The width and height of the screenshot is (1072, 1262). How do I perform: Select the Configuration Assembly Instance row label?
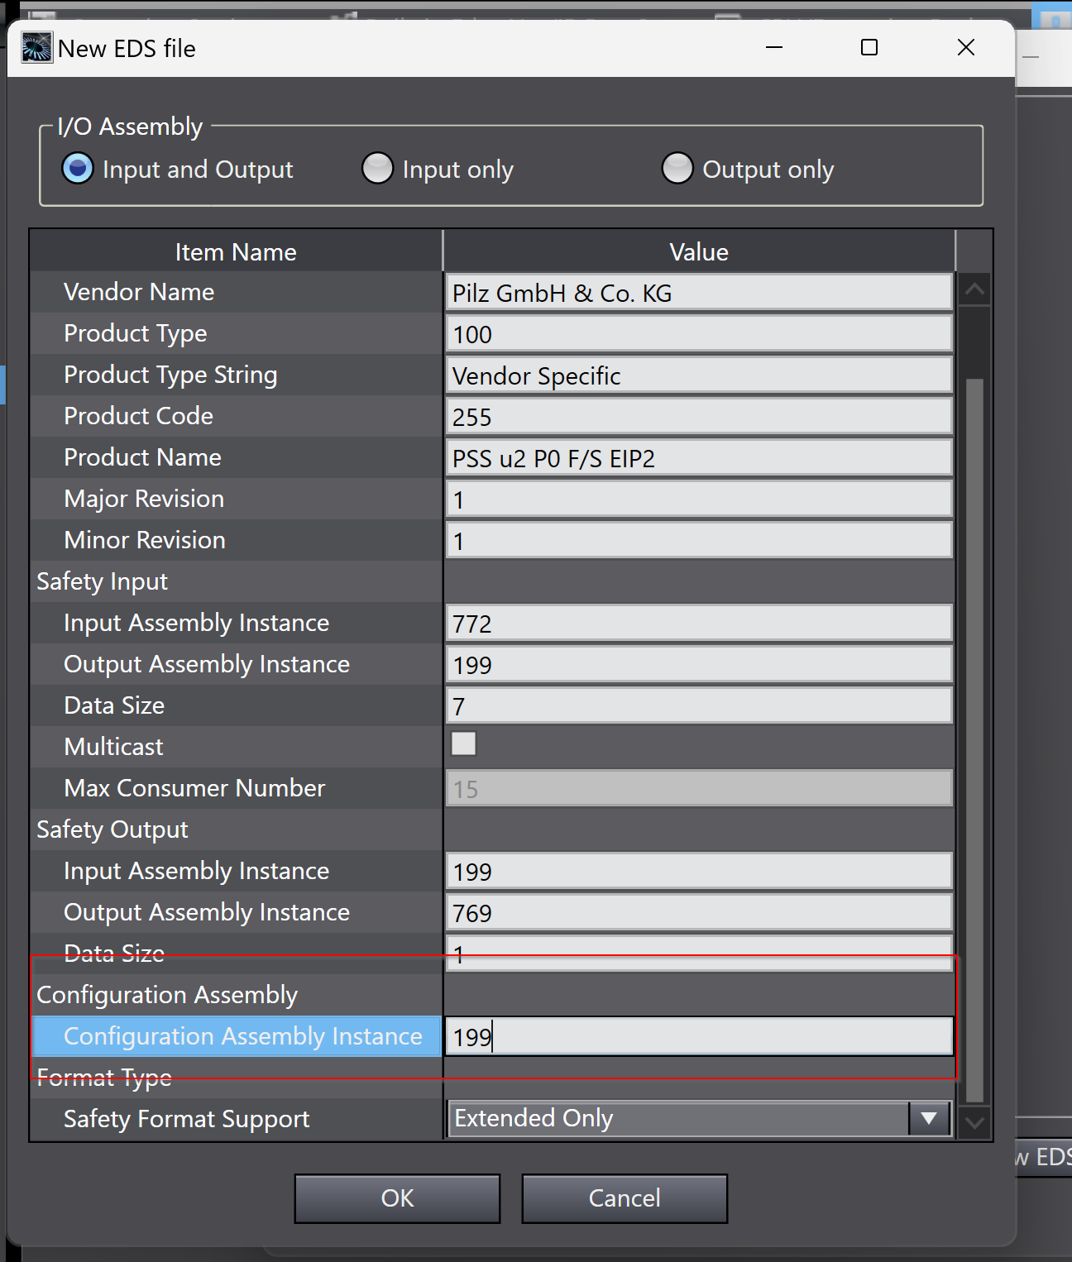click(x=243, y=1036)
